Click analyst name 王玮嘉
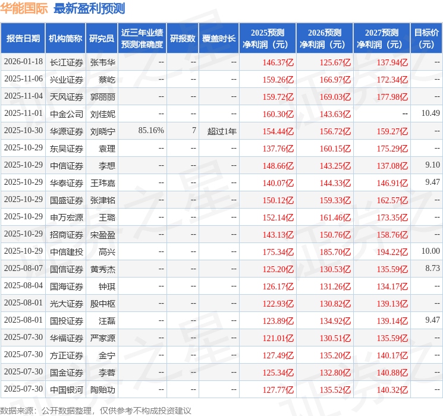 point(103,183)
